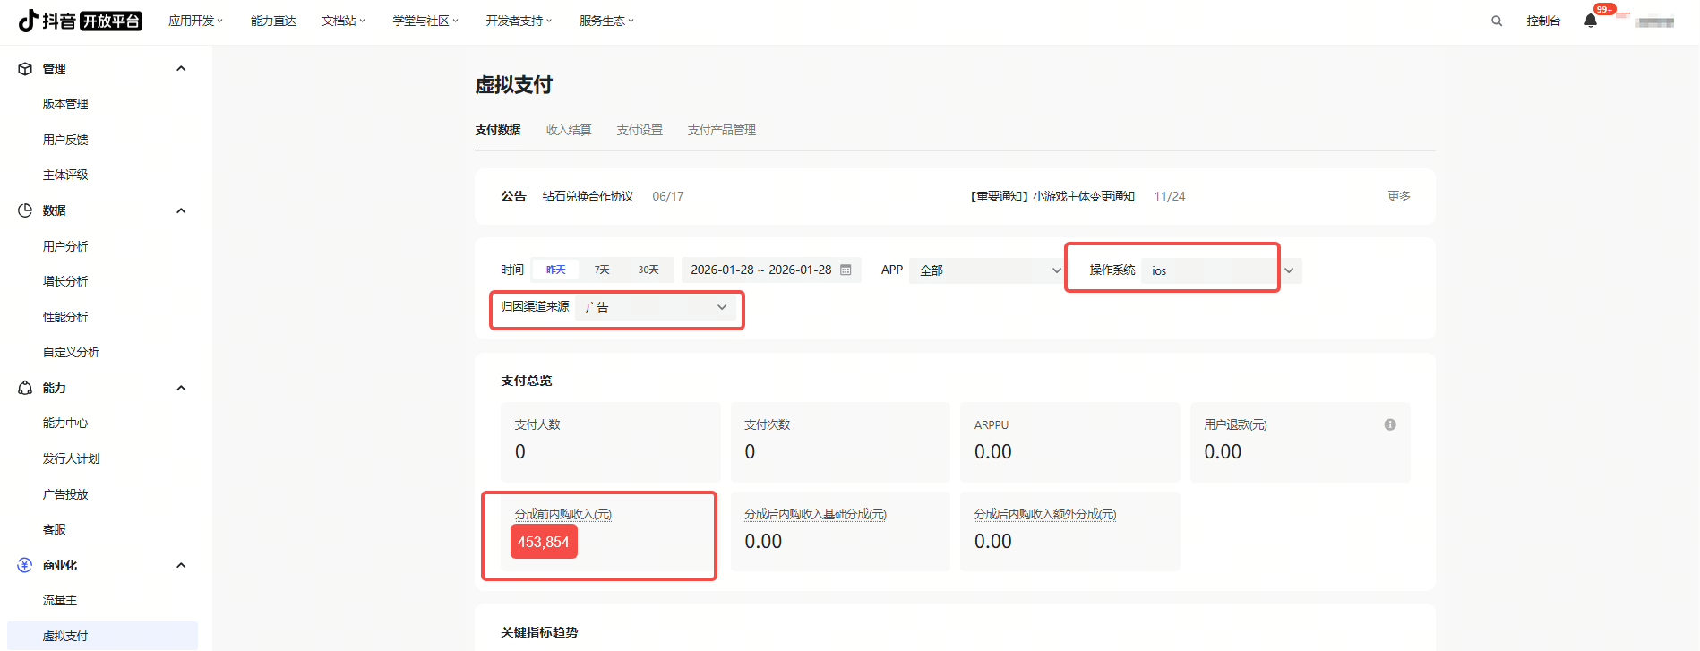Click the Douyin Open Platform logo

pos(80,21)
